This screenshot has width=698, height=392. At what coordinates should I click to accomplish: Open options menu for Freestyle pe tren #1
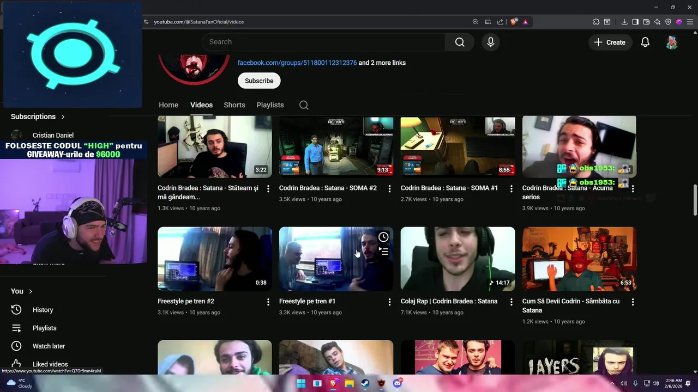tap(389, 302)
